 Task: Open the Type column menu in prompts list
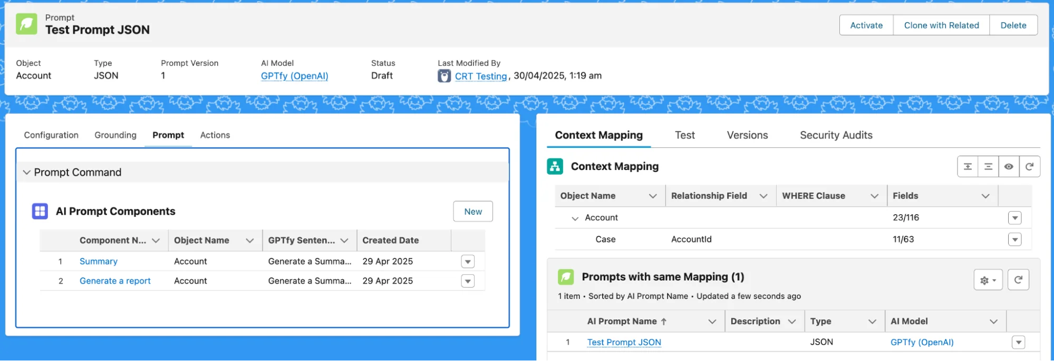872,322
